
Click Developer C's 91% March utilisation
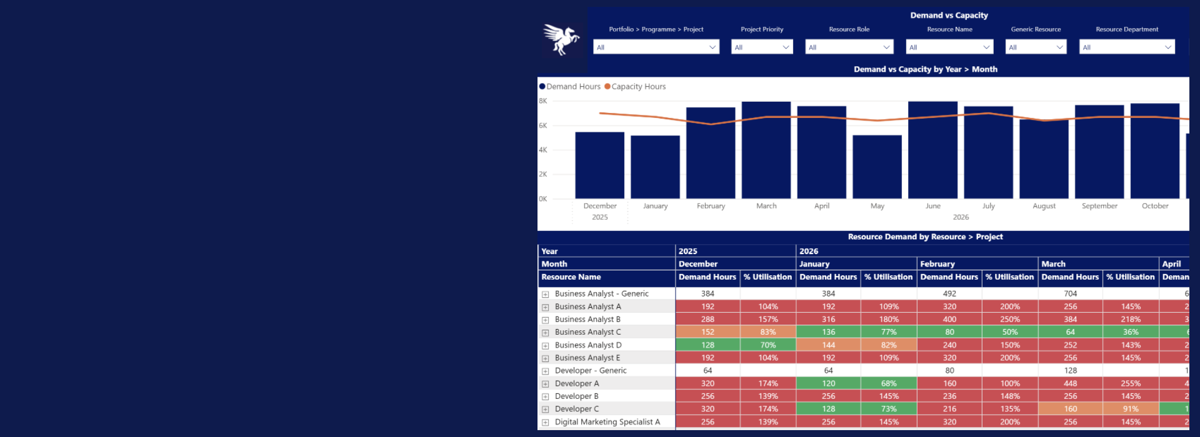point(1131,410)
